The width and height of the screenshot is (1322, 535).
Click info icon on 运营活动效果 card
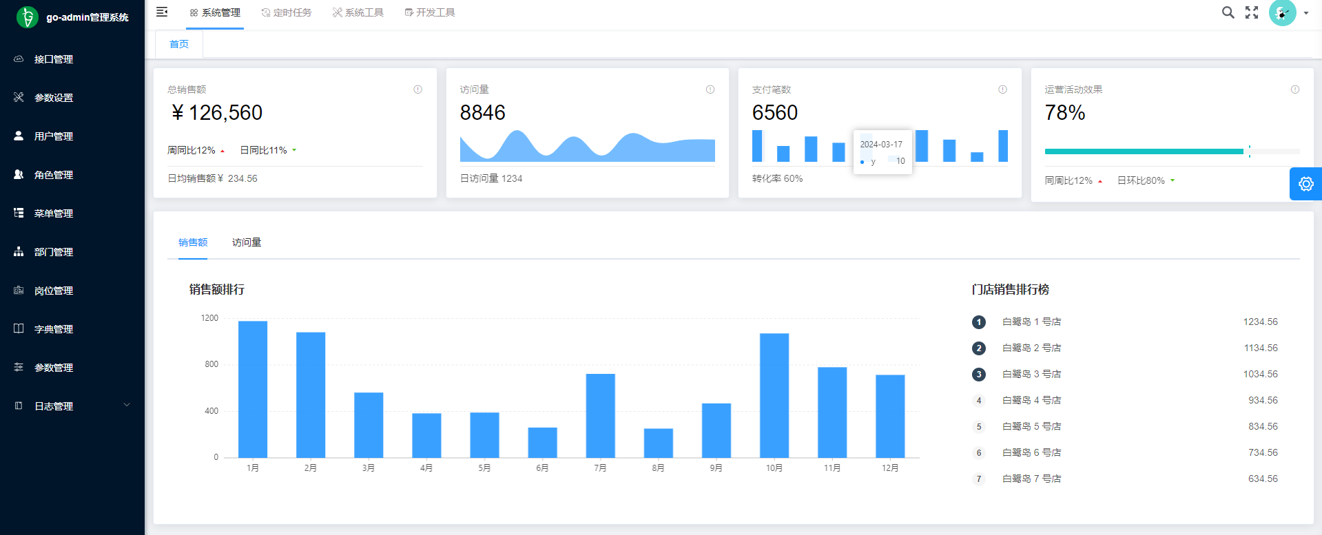(x=1295, y=90)
